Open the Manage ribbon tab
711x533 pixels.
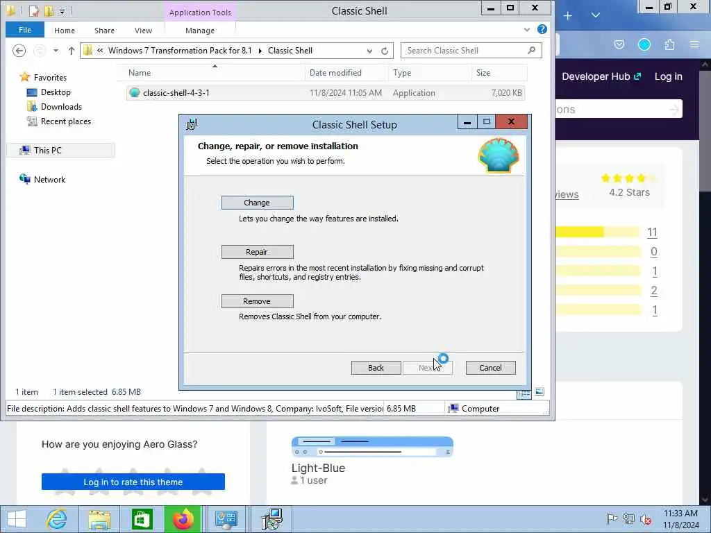(200, 31)
